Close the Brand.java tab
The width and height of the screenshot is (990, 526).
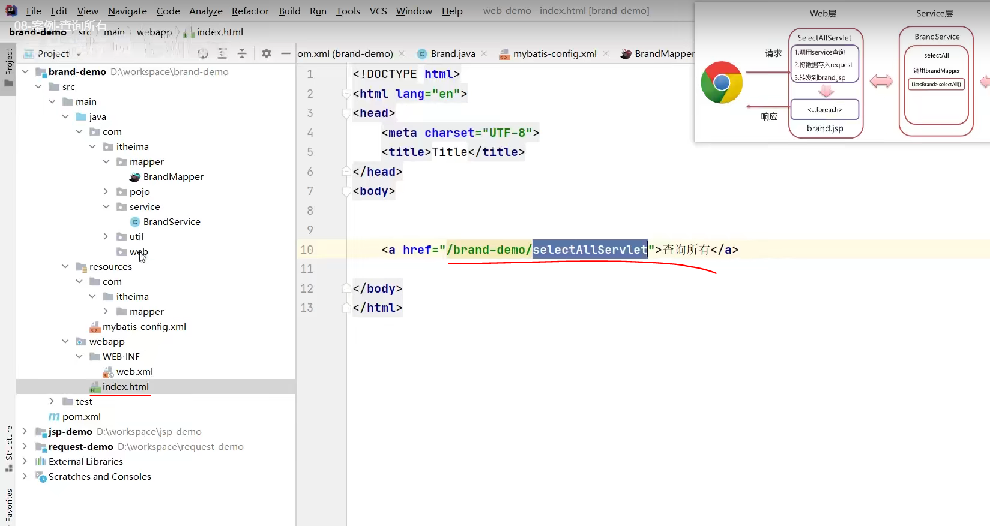coord(484,53)
